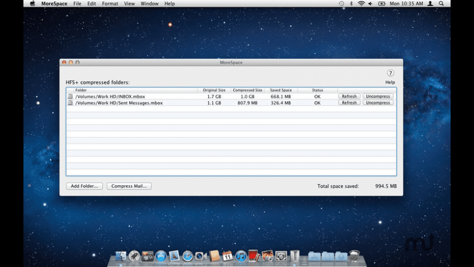Open the Window menu
Image resolution: width=474 pixels, height=267 pixels.
(x=149, y=4)
